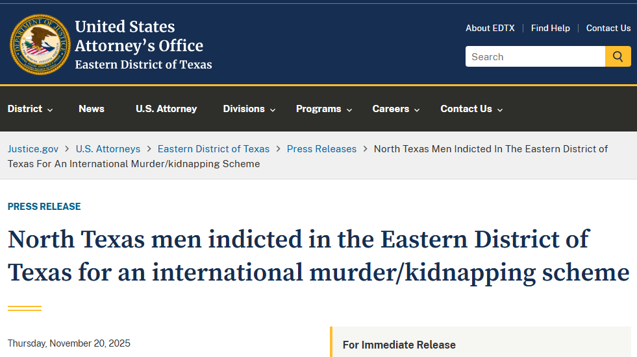This screenshot has width=637, height=357.
Task: Open the News menu item
Action: point(92,109)
